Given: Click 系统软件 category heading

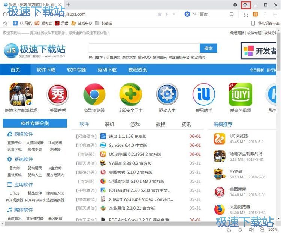Looking at the screenshot, I should click(24, 159).
